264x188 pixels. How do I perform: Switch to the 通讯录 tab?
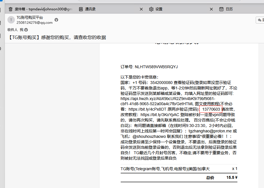coord(90,9)
